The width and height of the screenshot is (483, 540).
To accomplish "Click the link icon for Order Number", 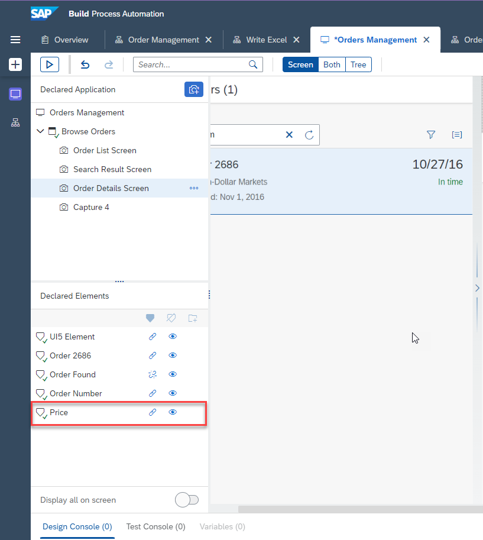I will [x=153, y=393].
